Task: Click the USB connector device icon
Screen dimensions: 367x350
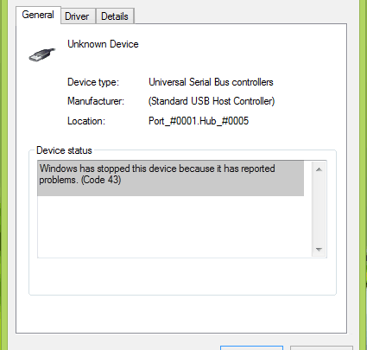Action: pos(42,54)
